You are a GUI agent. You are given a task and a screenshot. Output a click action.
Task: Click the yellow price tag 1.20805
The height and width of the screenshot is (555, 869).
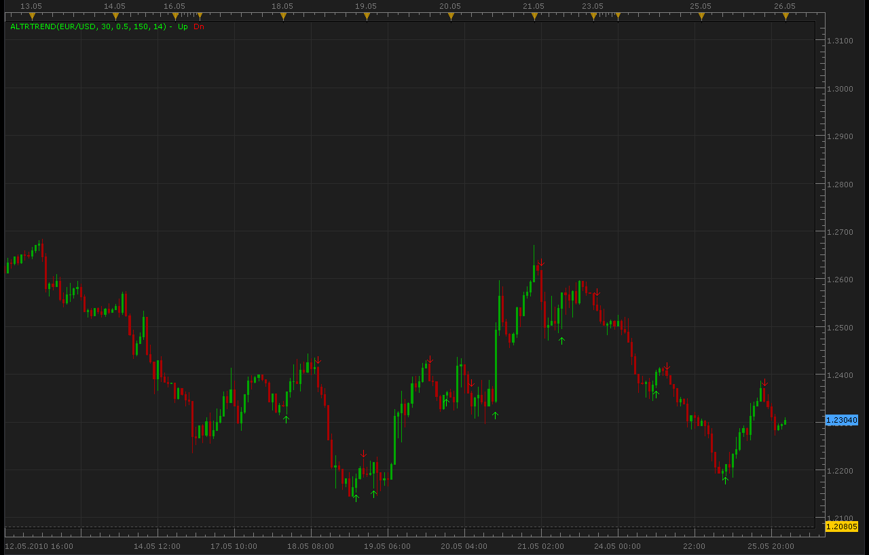click(x=842, y=526)
